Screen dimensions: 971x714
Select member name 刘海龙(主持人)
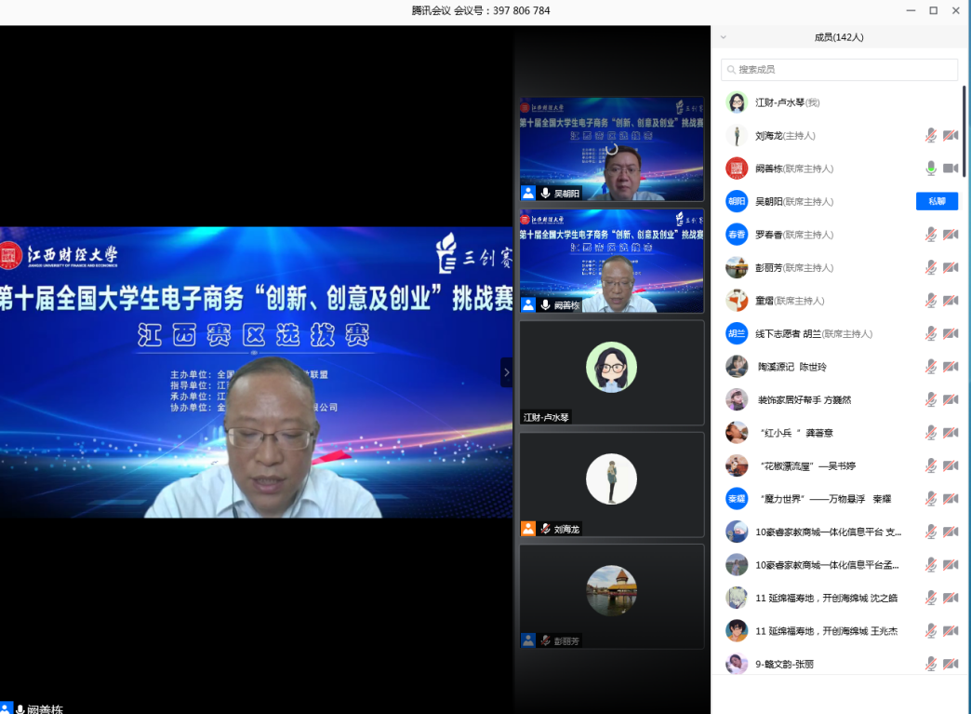(785, 136)
